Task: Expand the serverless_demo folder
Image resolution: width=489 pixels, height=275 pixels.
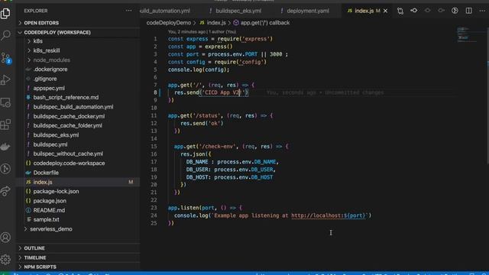Action: point(51,229)
